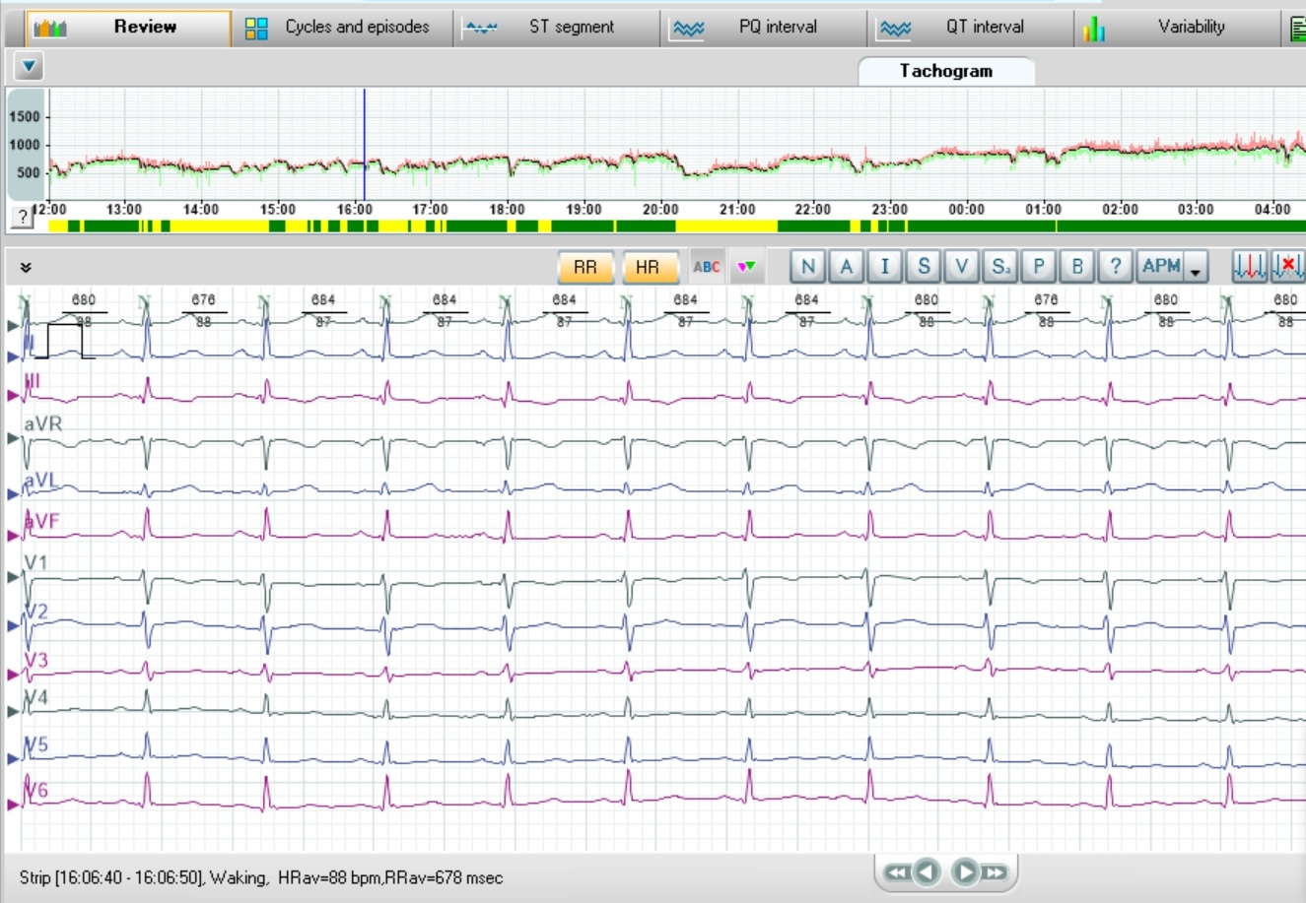Jump forward with the fast forward button
Screen dimensions: 1306x903
click(996, 872)
